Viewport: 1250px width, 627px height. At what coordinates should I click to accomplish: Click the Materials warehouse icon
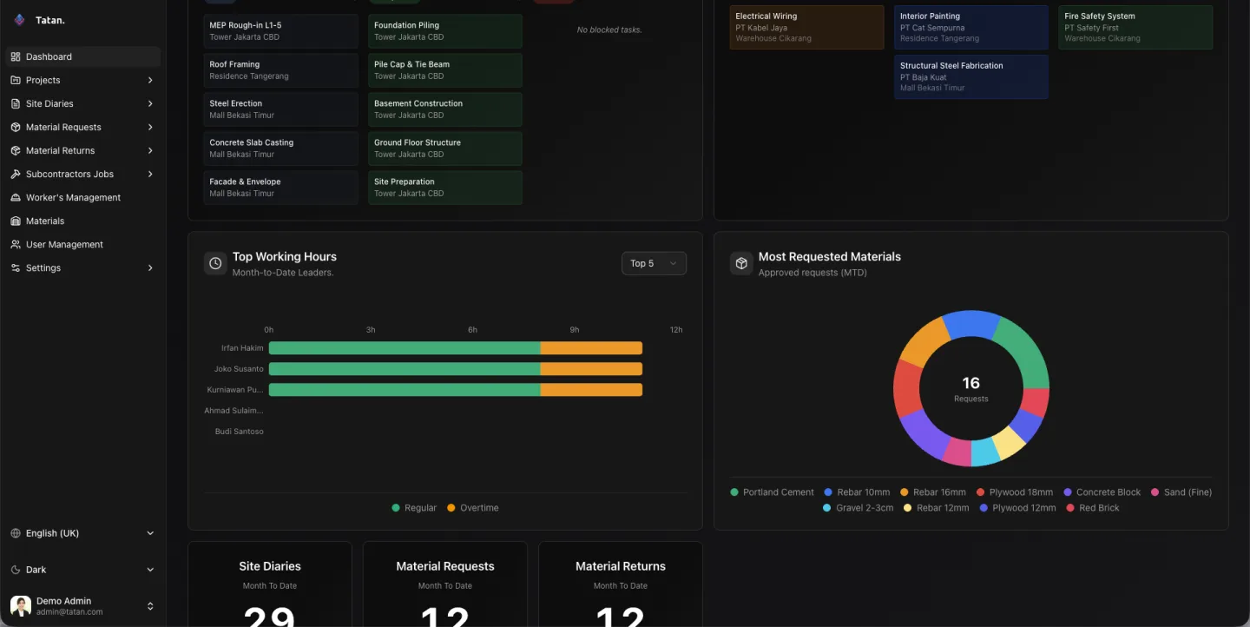click(16, 221)
